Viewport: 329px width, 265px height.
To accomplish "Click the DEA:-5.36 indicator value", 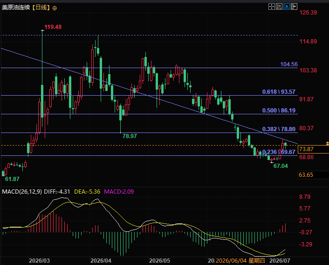I will (87, 191).
